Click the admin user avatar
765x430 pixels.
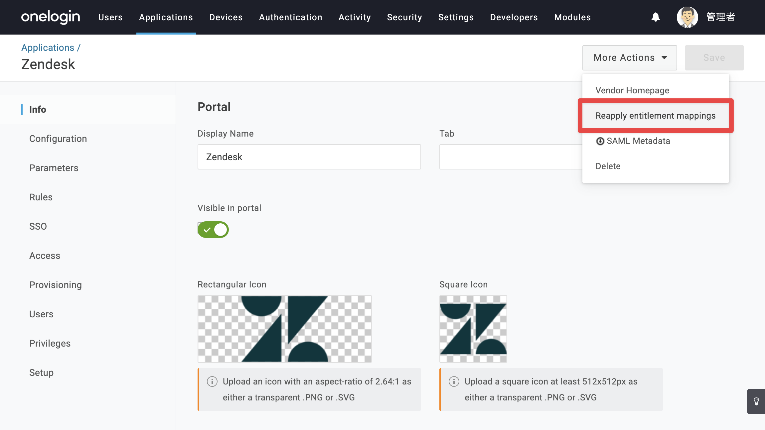(687, 17)
